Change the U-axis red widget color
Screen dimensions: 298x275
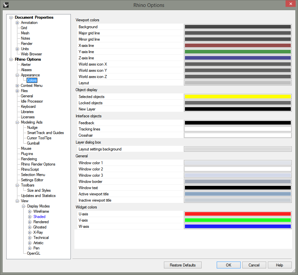coord(238,214)
